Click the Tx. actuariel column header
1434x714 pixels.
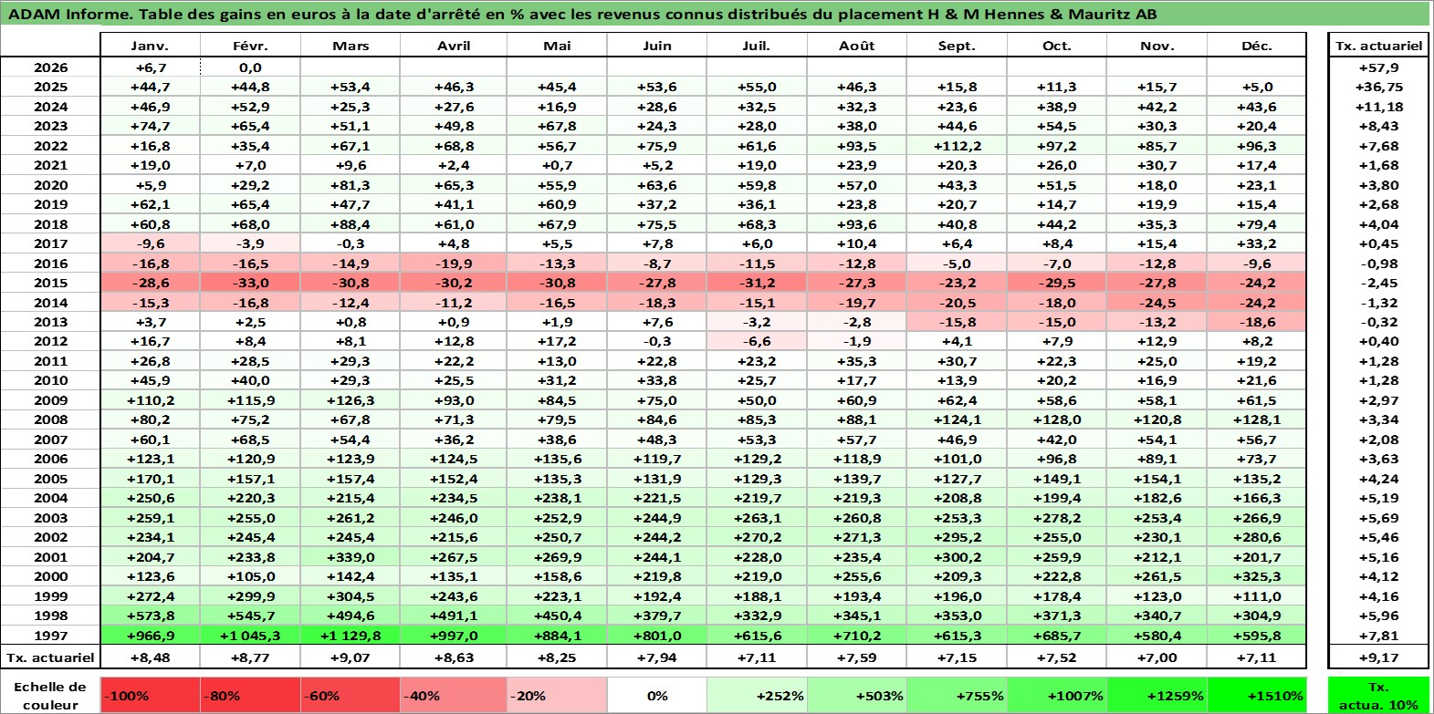[1378, 46]
